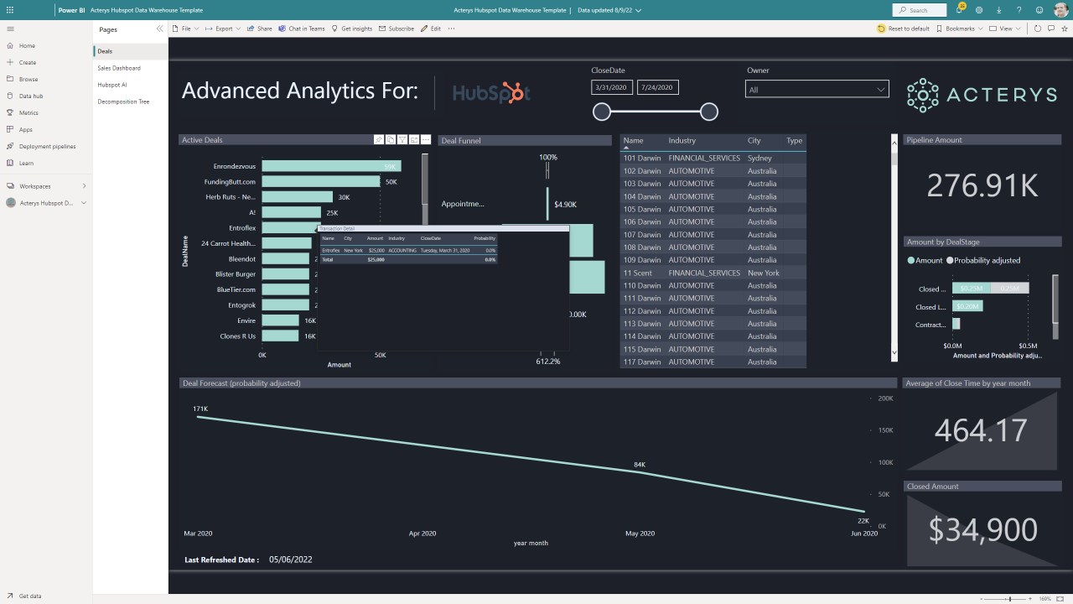Open the File dropdown menu
Screen dimensions: 1073x604
pyautogui.click(x=185, y=29)
